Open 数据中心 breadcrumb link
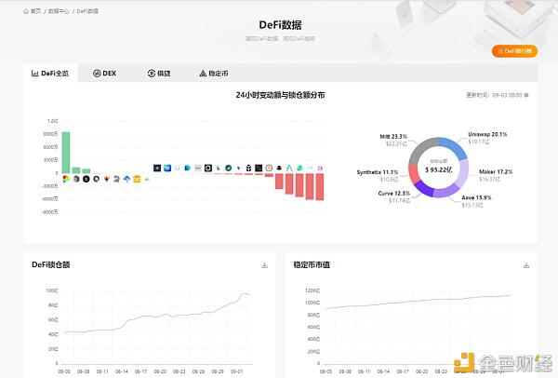 pyautogui.click(x=59, y=11)
